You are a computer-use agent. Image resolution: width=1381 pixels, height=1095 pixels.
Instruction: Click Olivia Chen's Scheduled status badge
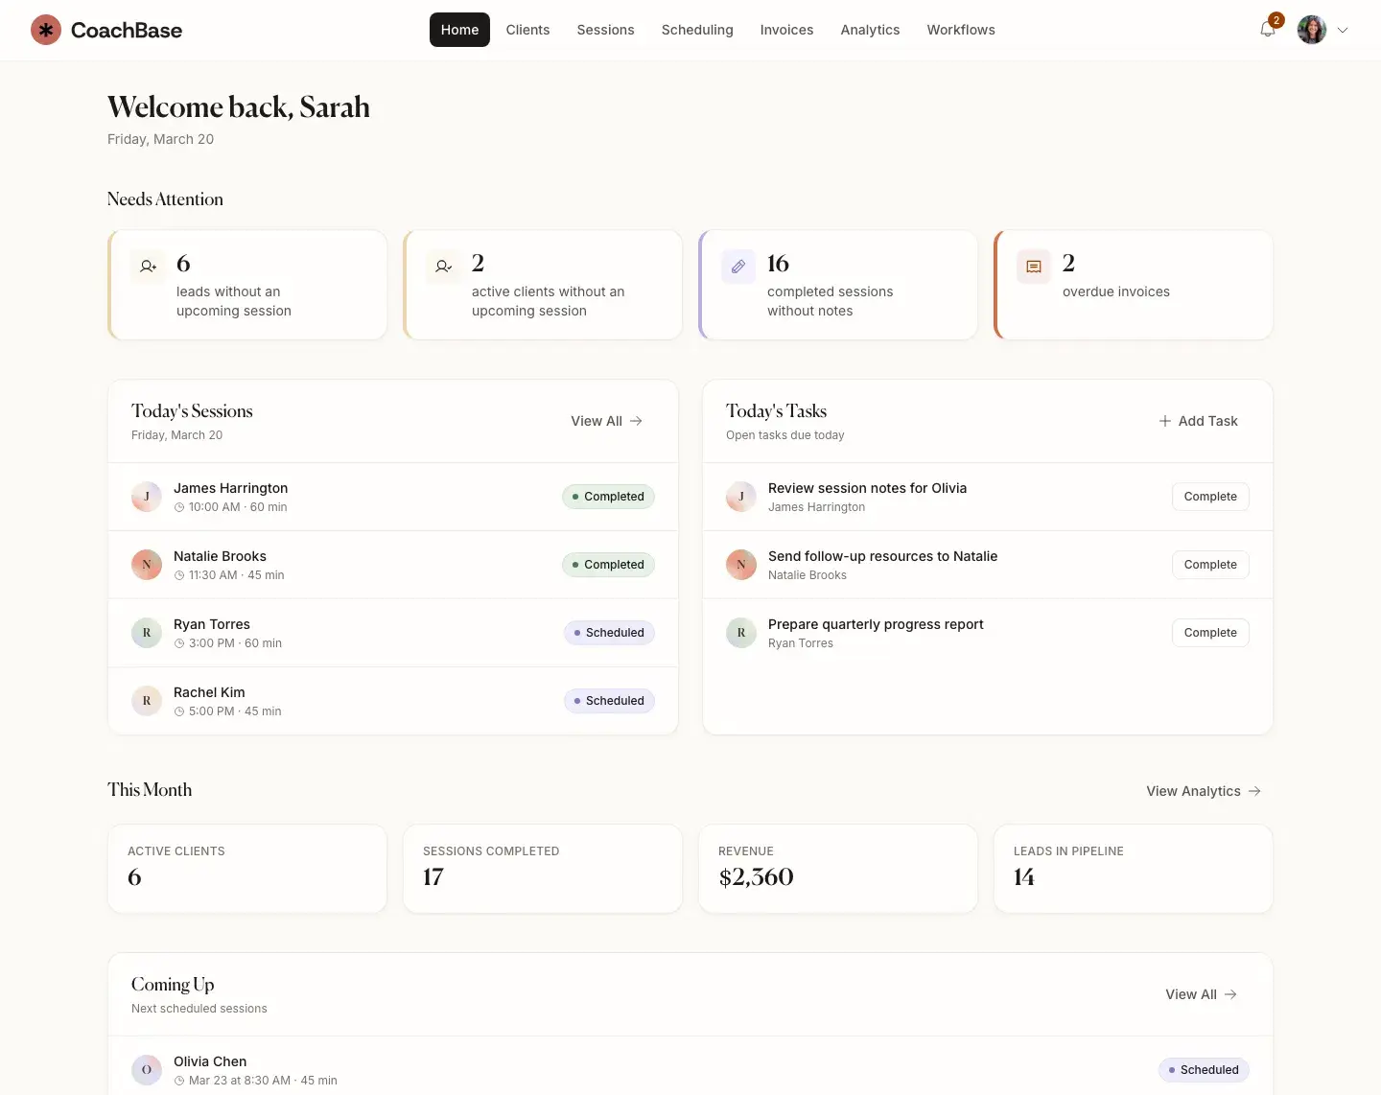pyautogui.click(x=1204, y=1070)
